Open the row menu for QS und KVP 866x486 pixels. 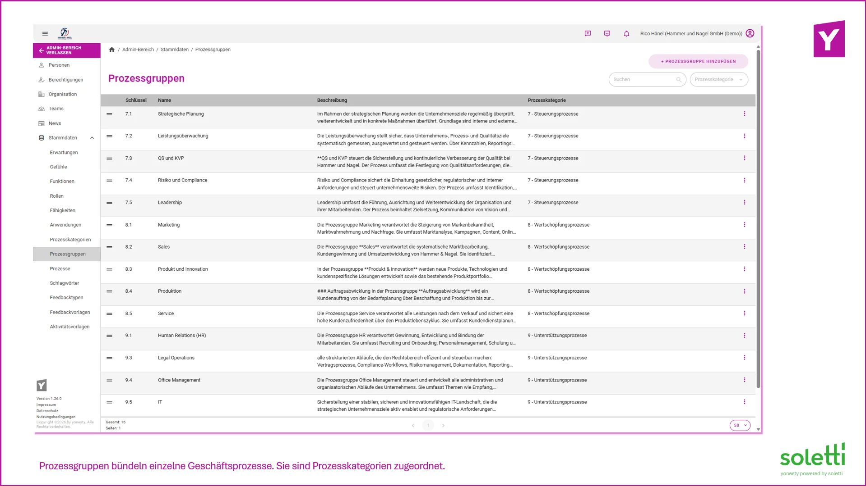pyautogui.click(x=745, y=158)
